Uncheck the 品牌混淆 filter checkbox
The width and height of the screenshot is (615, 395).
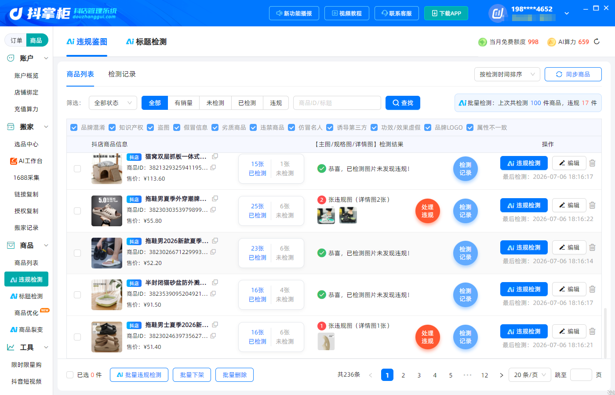tap(74, 127)
